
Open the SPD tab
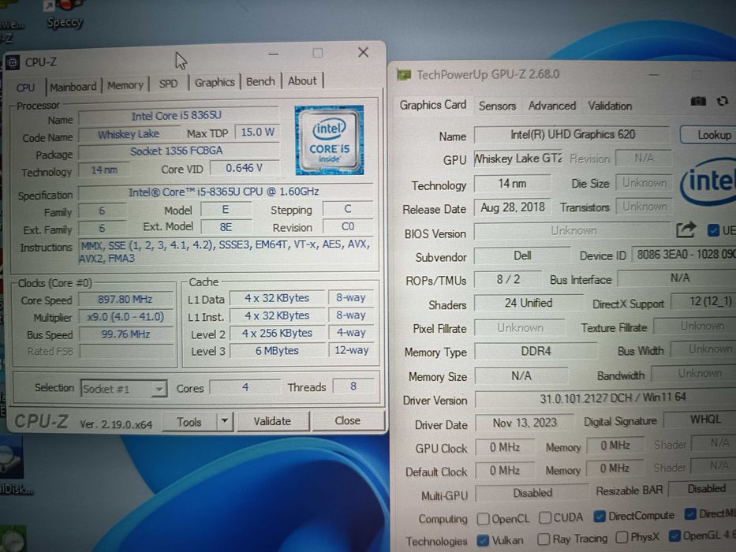(x=168, y=84)
